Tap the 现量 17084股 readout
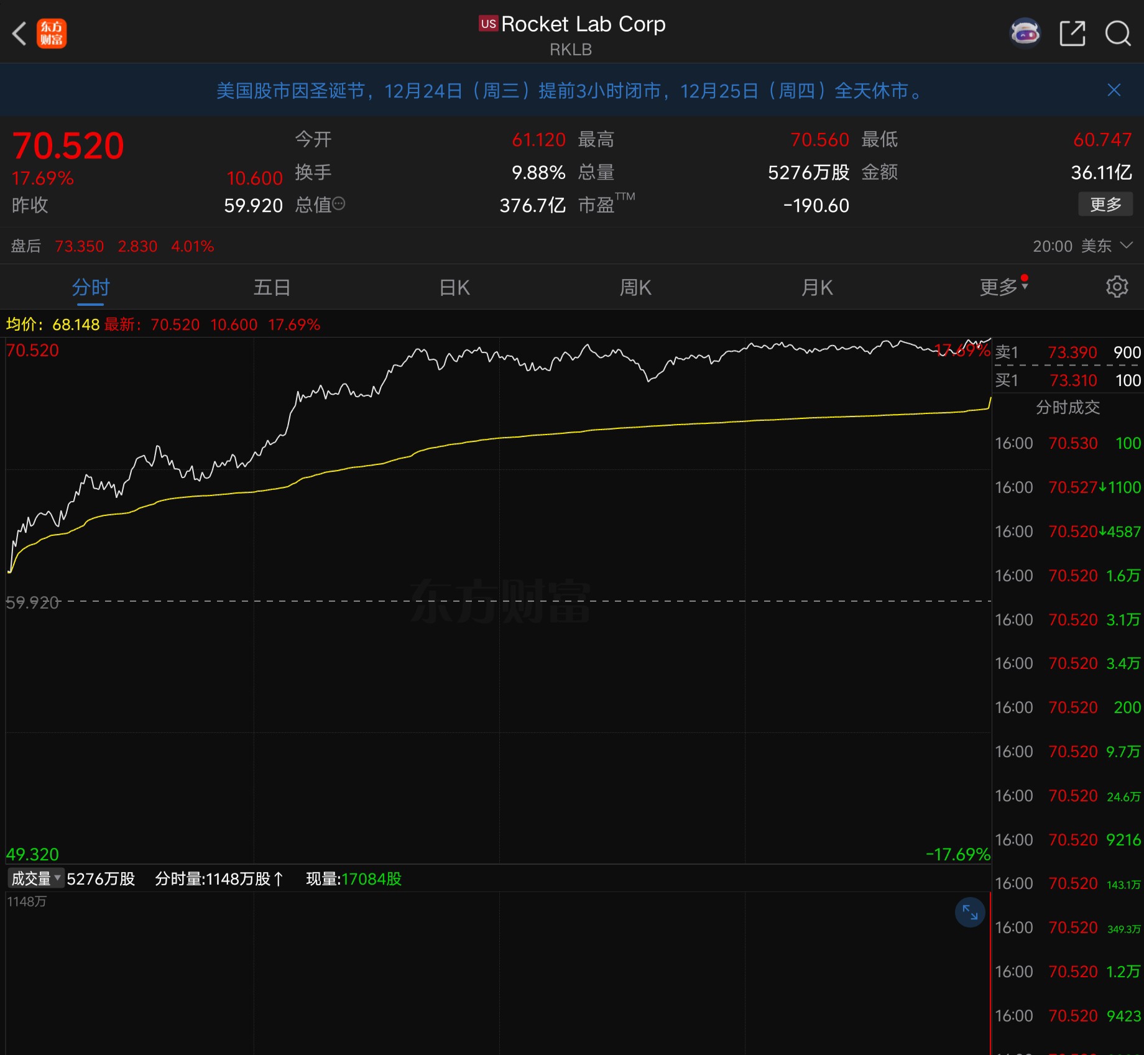The width and height of the screenshot is (1144, 1055). tap(354, 879)
